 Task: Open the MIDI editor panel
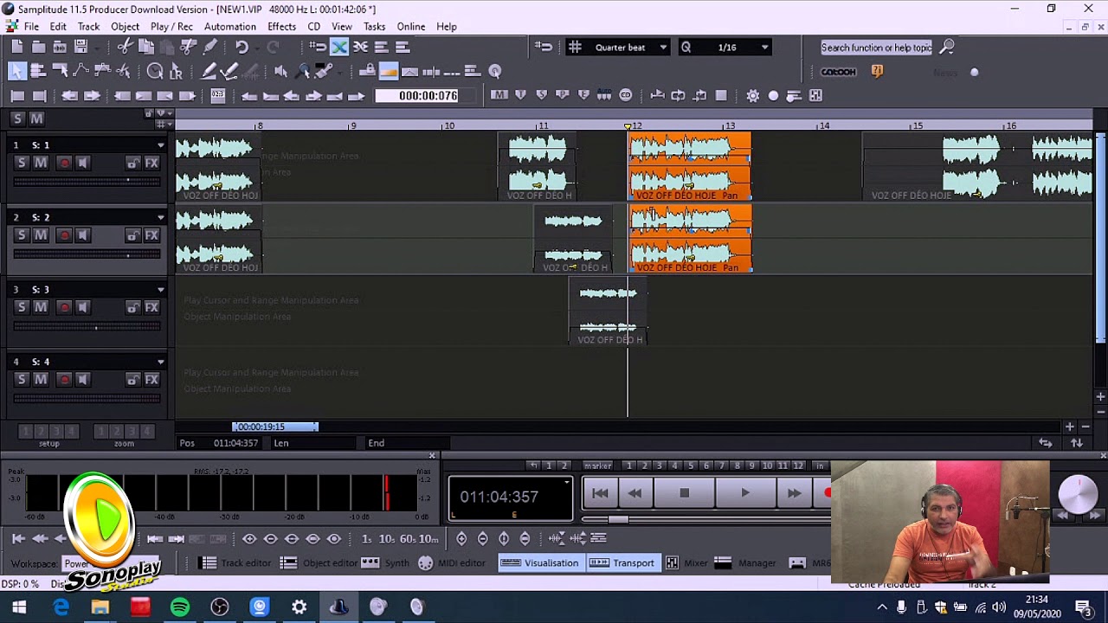(x=452, y=562)
